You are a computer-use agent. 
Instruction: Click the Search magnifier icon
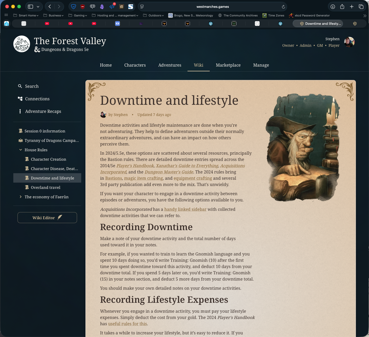(x=20, y=86)
